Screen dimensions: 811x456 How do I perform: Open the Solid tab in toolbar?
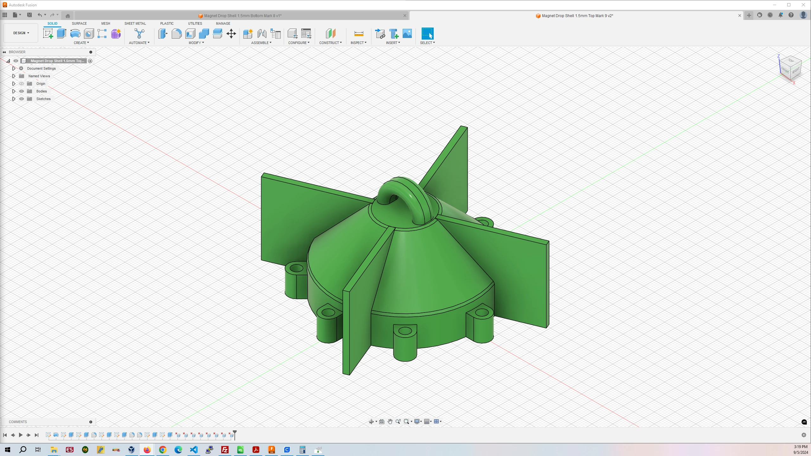[52, 23]
